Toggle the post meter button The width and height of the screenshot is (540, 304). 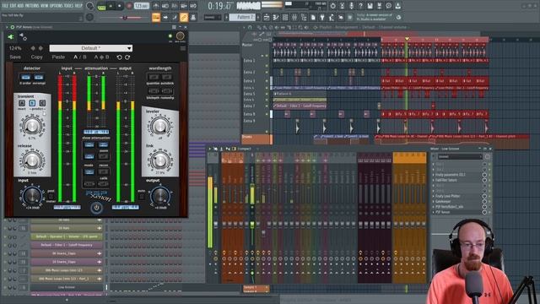click(x=51, y=195)
